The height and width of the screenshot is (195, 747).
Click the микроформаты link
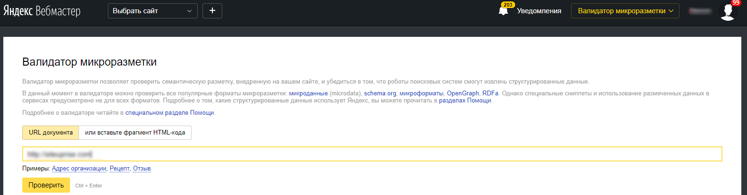click(421, 93)
